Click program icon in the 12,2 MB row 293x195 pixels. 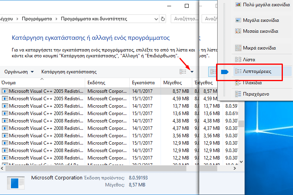[x=5, y=158]
